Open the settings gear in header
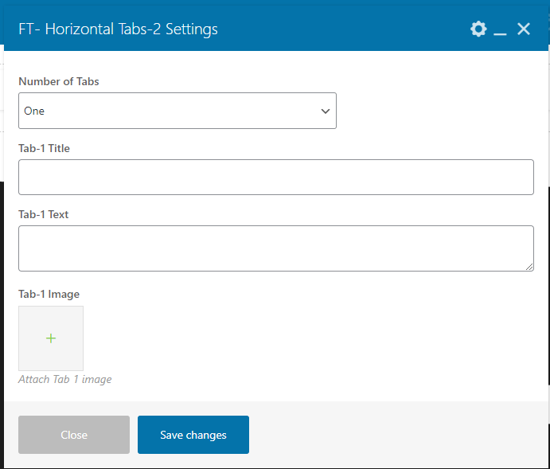 point(478,29)
